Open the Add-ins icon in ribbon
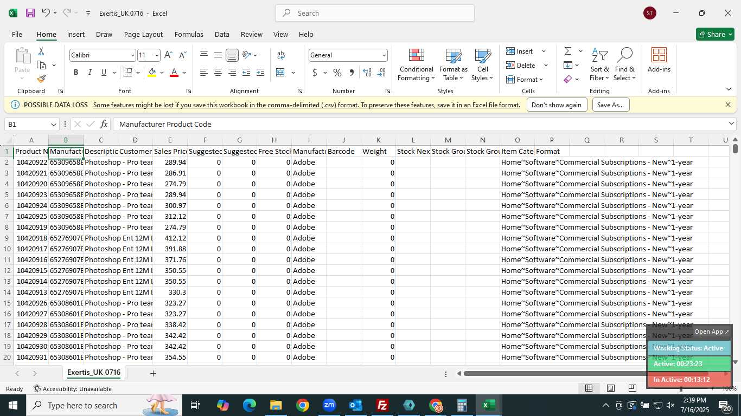Viewport: 741px width, 416px height. (x=659, y=60)
